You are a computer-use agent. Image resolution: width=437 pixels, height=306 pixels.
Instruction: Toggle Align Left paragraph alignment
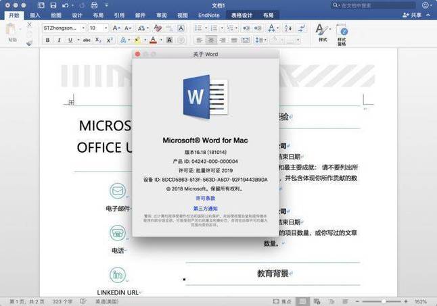point(200,40)
